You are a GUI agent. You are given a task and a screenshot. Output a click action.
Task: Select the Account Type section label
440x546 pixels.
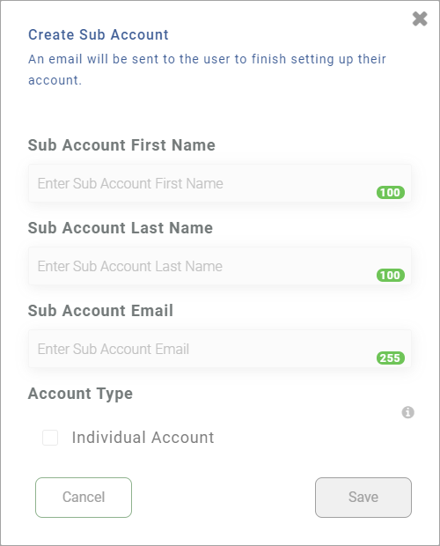tap(80, 394)
